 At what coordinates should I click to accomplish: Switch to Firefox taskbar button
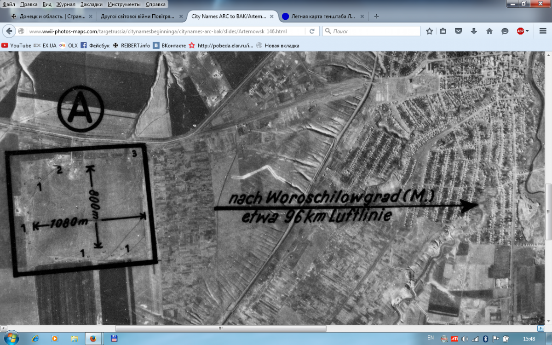[93, 339]
